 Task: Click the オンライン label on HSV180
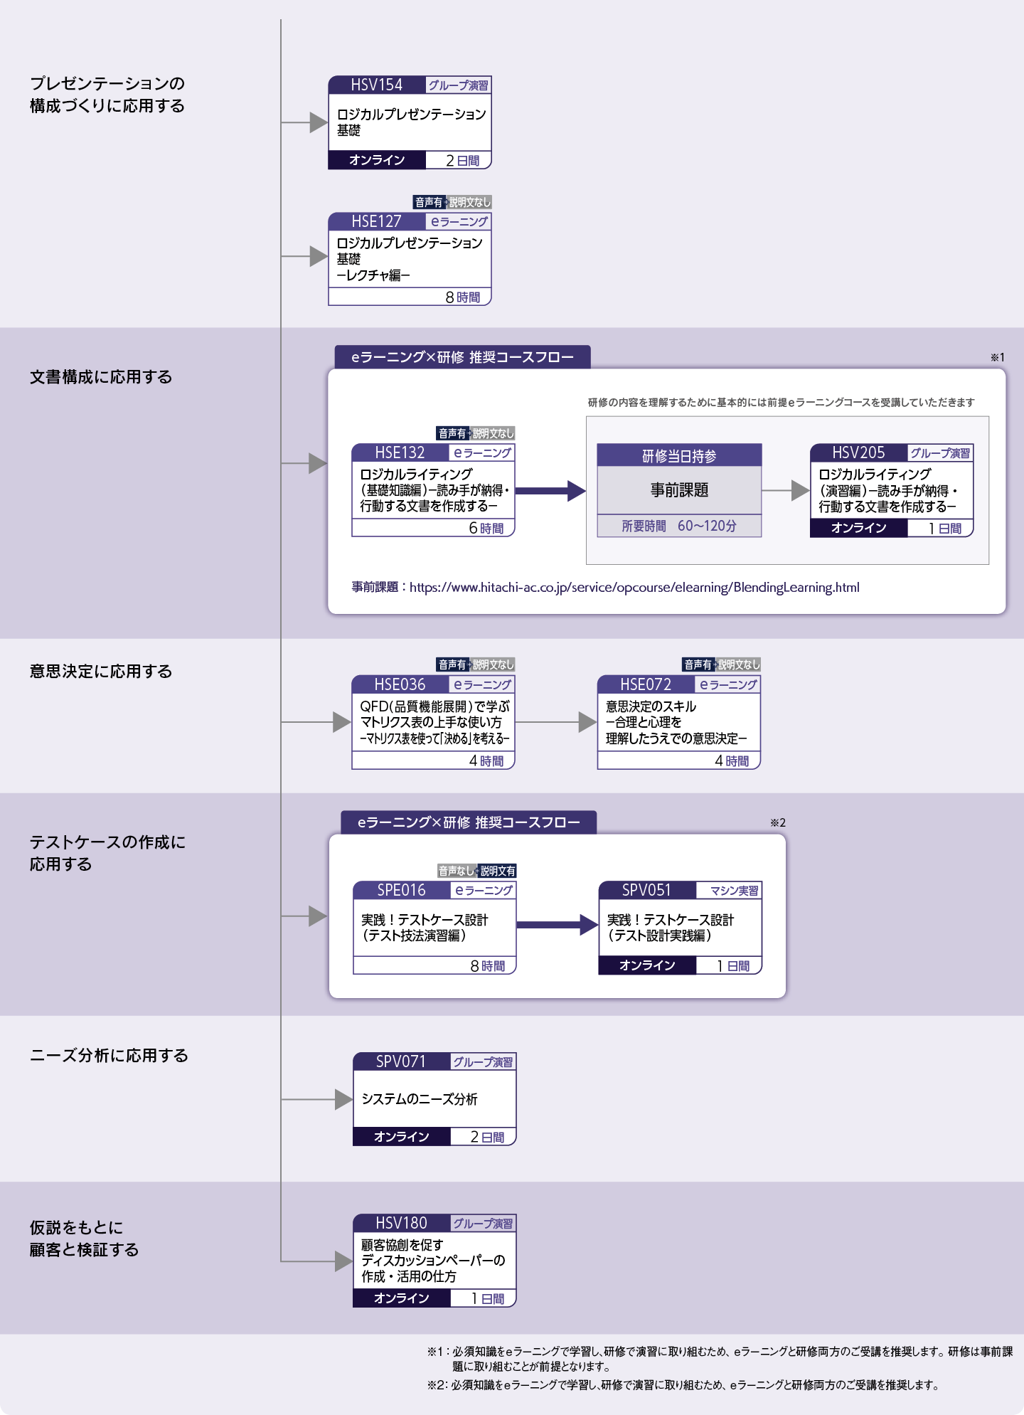[402, 1298]
